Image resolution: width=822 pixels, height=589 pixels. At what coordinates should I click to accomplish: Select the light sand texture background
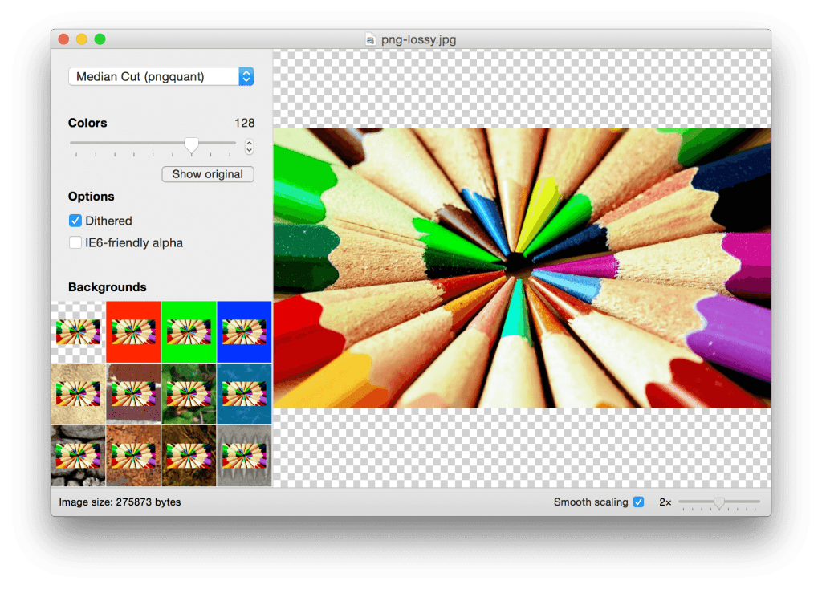[x=78, y=393]
